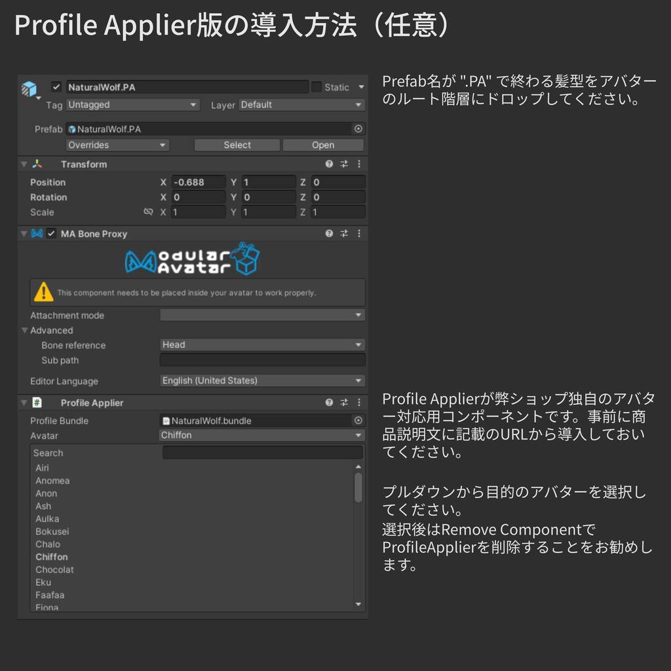The image size is (671, 671).
Task: Click the Scale X field
Action: (199, 212)
